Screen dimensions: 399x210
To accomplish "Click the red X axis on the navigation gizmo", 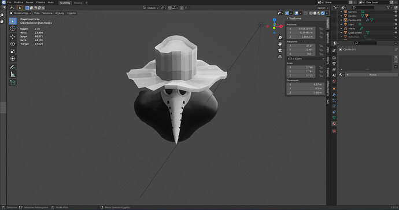I will coord(281,26).
